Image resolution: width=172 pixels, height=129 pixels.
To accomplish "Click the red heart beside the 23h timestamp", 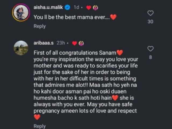I will [x=74, y=43].
